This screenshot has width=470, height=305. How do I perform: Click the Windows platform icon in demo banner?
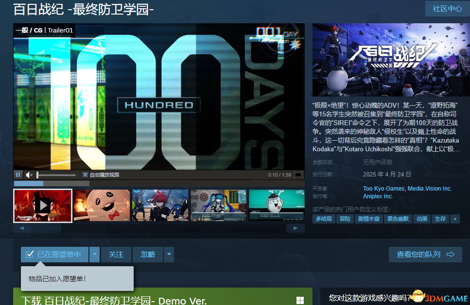coord(300,300)
